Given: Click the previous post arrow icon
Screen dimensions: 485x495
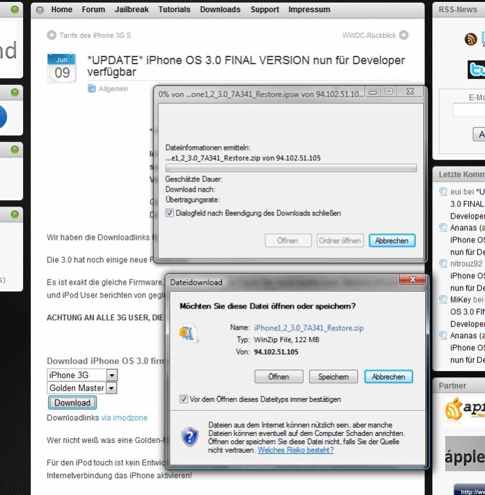Looking at the screenshot, I should (x=51, y=35).
